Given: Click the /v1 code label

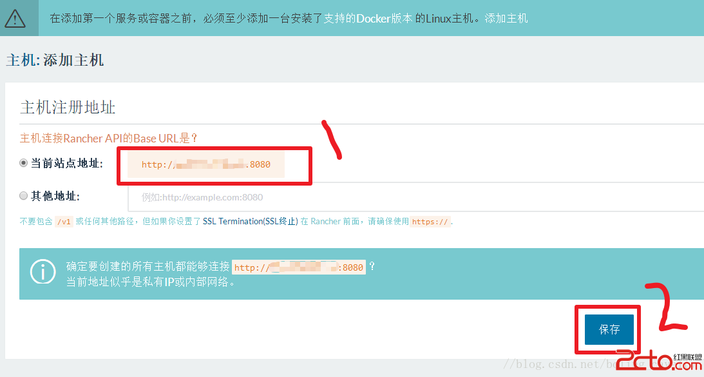Looking at the screenshot, I should click(63, 220).
